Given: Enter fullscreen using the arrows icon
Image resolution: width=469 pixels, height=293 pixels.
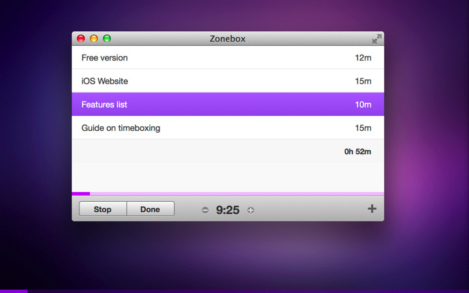Looking at the screenshot, I should [x=377, y=39].
